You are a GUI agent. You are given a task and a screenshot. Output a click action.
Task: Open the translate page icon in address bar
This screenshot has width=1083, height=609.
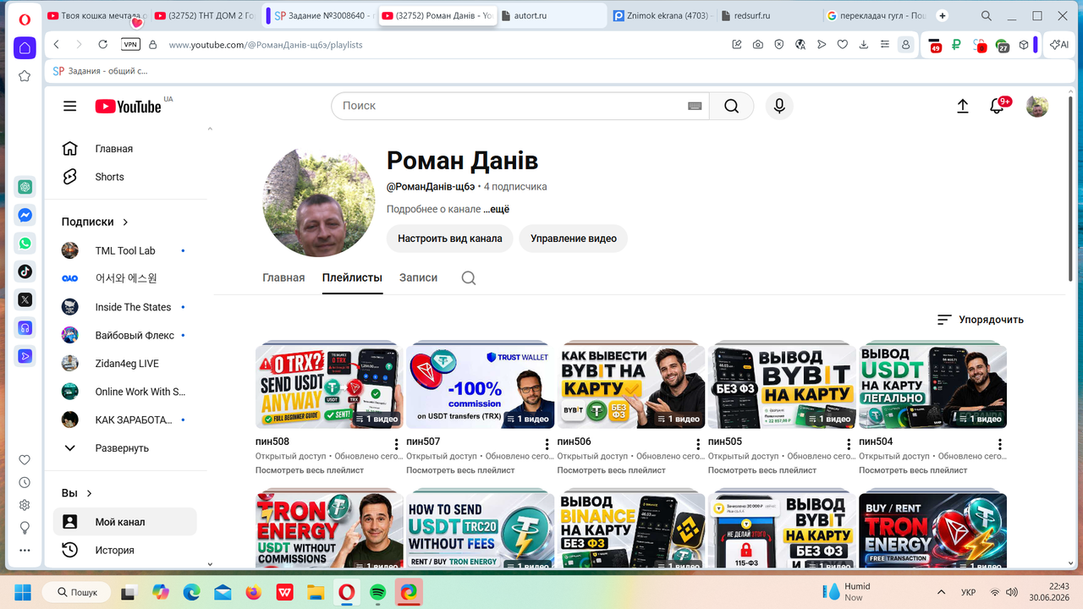800,44
